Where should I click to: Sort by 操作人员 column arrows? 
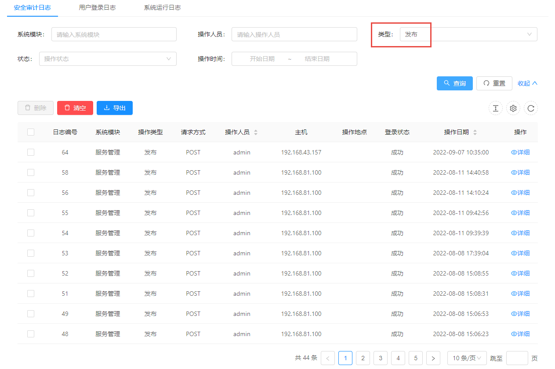pos(256,132)
